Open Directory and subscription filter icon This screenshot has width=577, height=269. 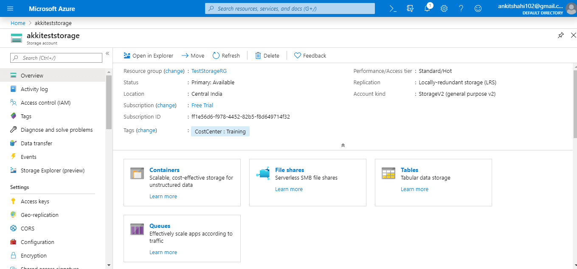(410, 8)
